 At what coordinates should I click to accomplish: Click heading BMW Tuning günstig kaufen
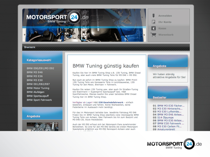click(x=106, y=66)
